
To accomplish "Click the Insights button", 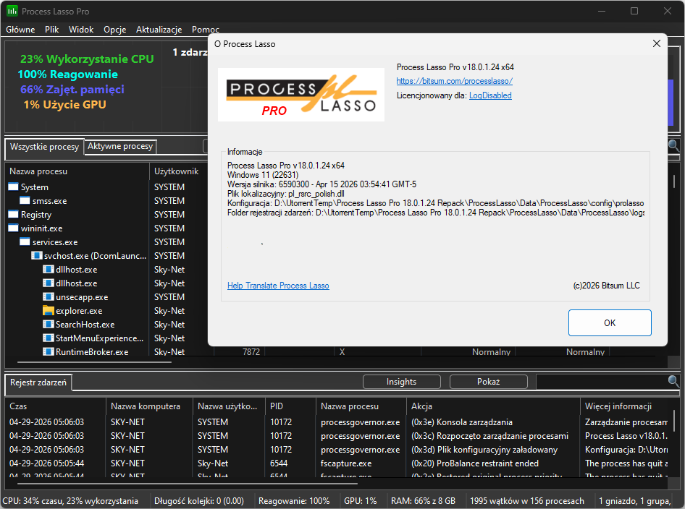I will click(x=401, y=382).
